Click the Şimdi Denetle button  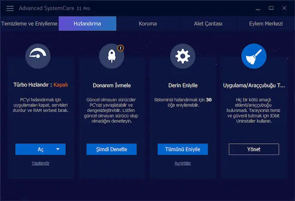click(112, 149)
